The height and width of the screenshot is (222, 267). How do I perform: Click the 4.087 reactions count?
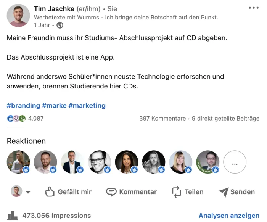pos(36,118)
